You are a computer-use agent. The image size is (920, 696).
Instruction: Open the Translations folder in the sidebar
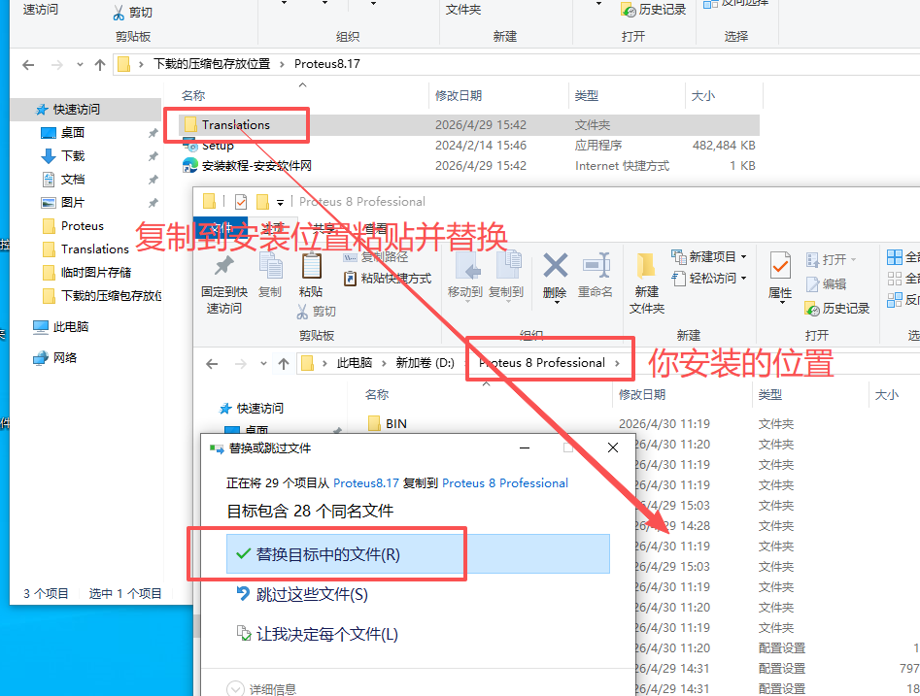[x=94, y=249]
